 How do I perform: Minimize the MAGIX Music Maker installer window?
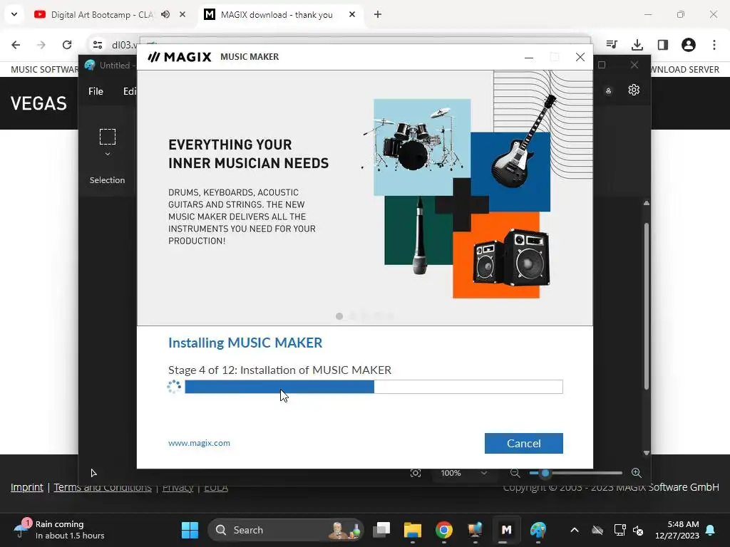pyautogui.click(x=528, y=57)
